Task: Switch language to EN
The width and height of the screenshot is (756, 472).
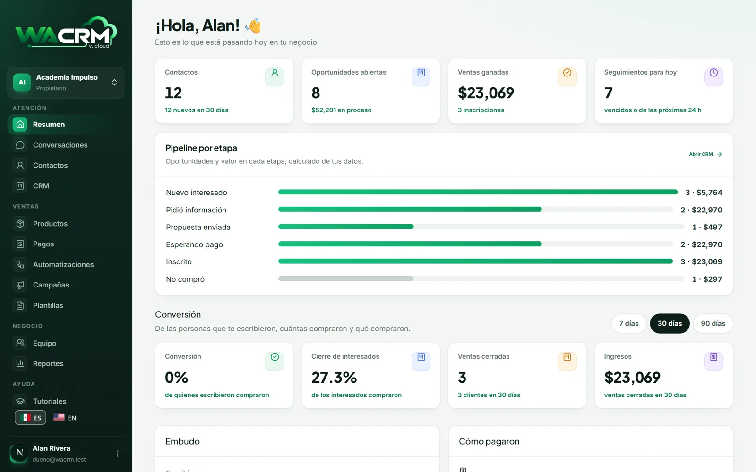Action: click(65, 418)
